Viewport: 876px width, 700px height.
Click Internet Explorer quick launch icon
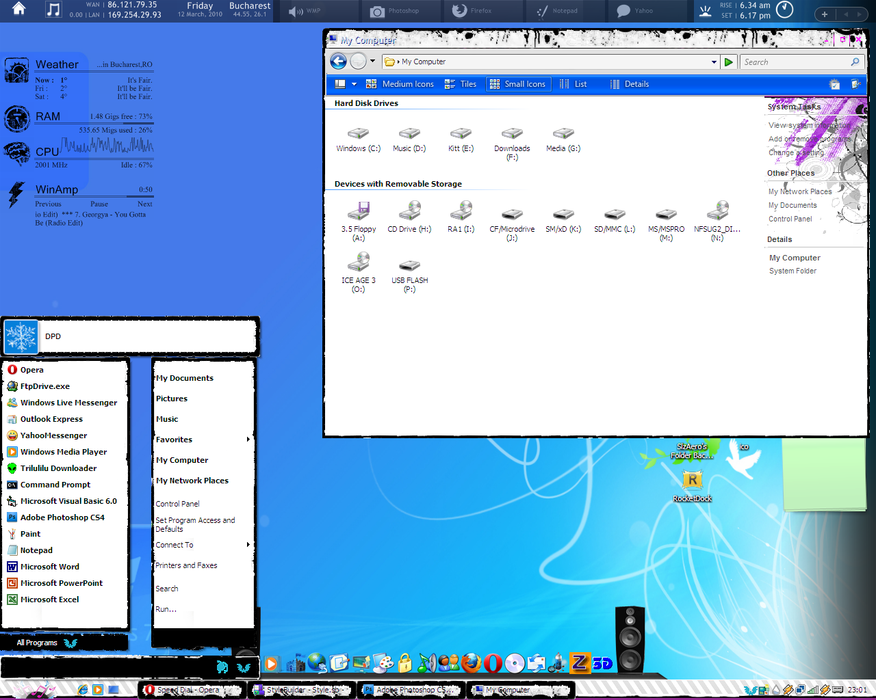[83, 690]
